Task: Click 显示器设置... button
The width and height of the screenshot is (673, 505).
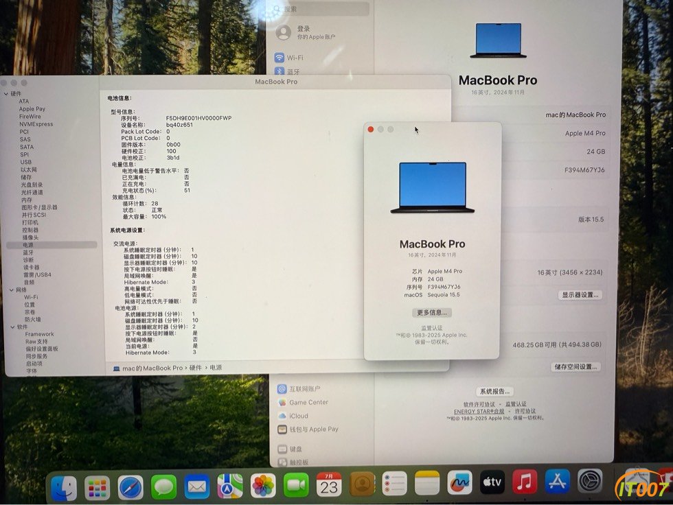Action: [580, 295]
